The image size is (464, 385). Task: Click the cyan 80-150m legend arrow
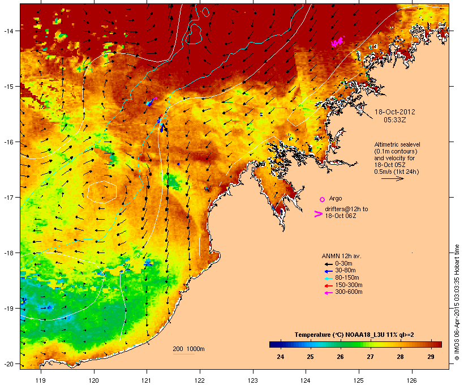[329, 278]
